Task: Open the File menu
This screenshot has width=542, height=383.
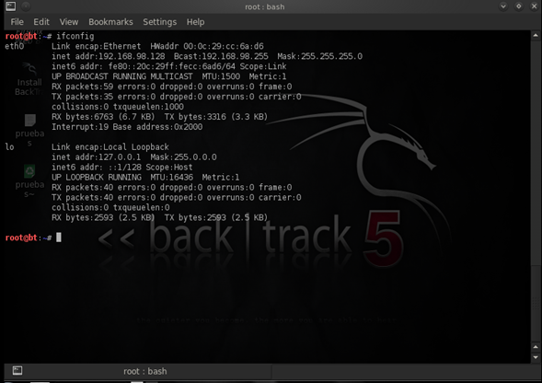Action: click(x=17, y=22)
